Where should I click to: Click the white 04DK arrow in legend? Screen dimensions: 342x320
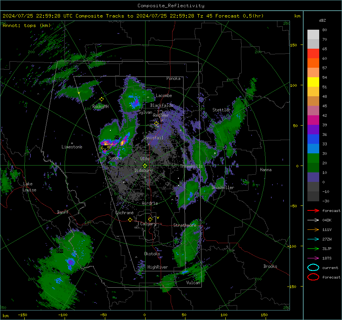[313, 220]
